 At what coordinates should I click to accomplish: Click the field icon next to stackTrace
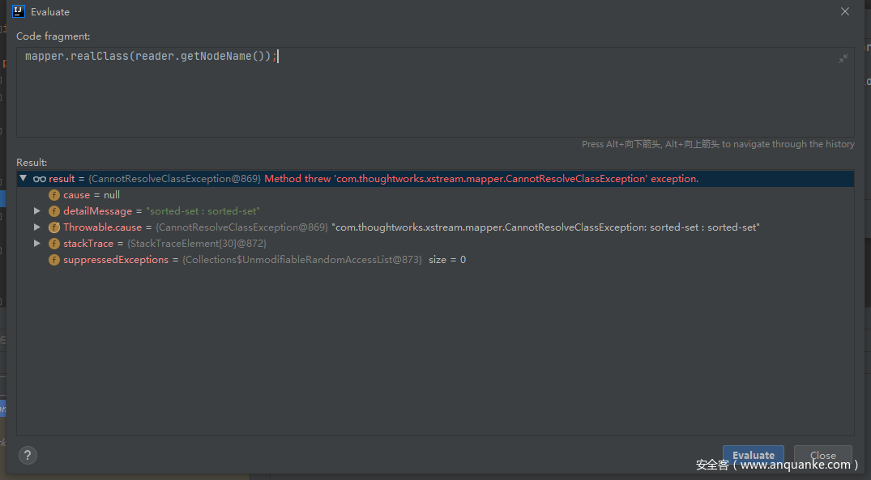click(x=54, y=244)
